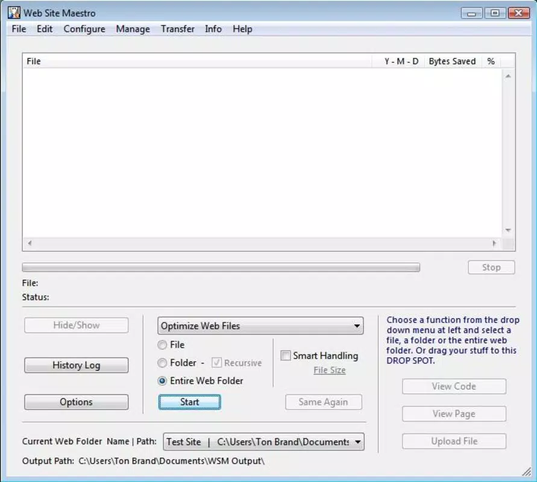Open the Configure menu
The image size is (537, 482).
tap(84, 29)
